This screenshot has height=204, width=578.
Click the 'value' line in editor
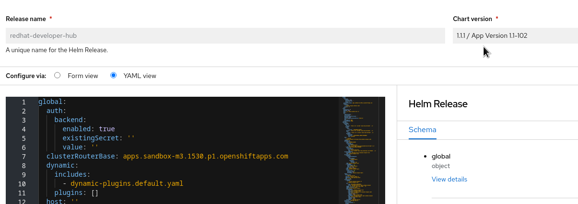(80, 147)
